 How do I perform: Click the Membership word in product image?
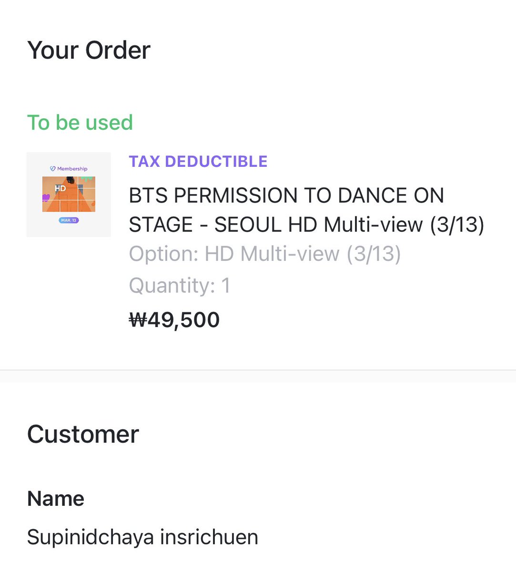(72, 169)
